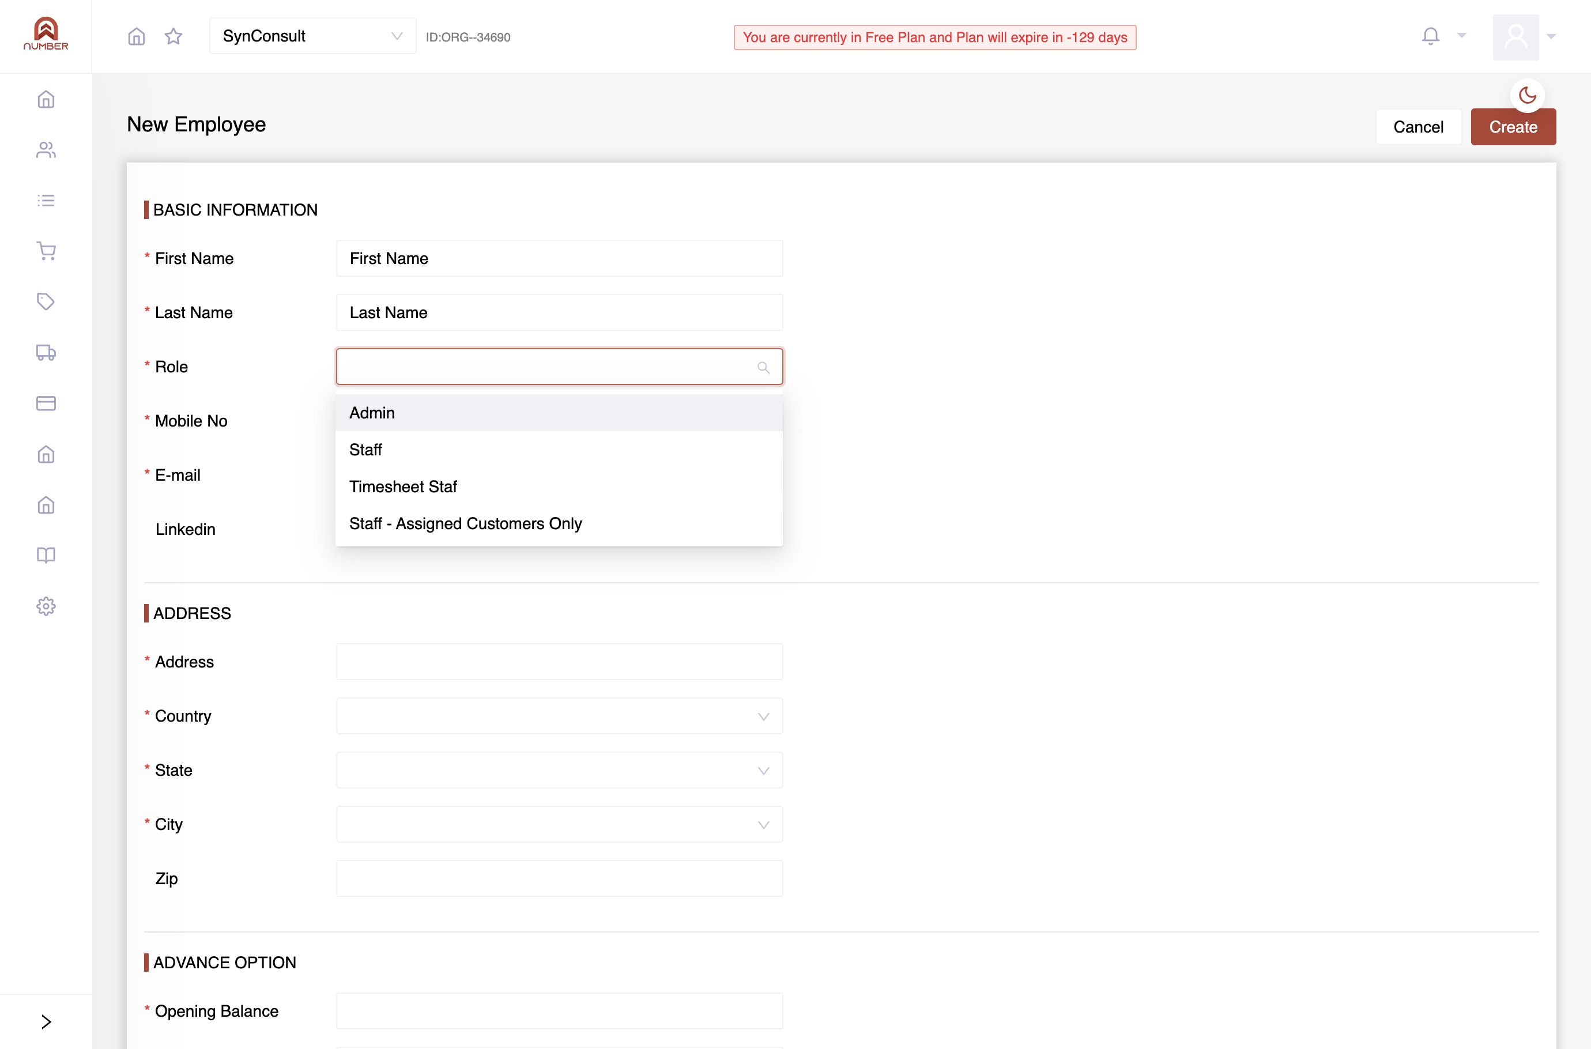This screenshot has height=1049, width=1591.
Task: Select Staff - Assigned Customers Only option
Action: pos(559,523)
